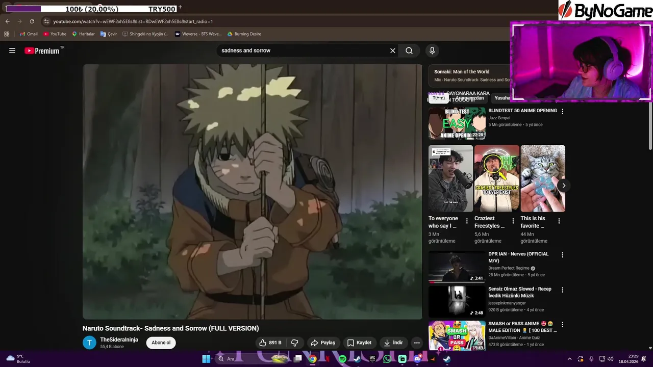
Task: Open options menu for BLINDTEST 50 ANIME OPENING
Action: [x=563, y=111]
